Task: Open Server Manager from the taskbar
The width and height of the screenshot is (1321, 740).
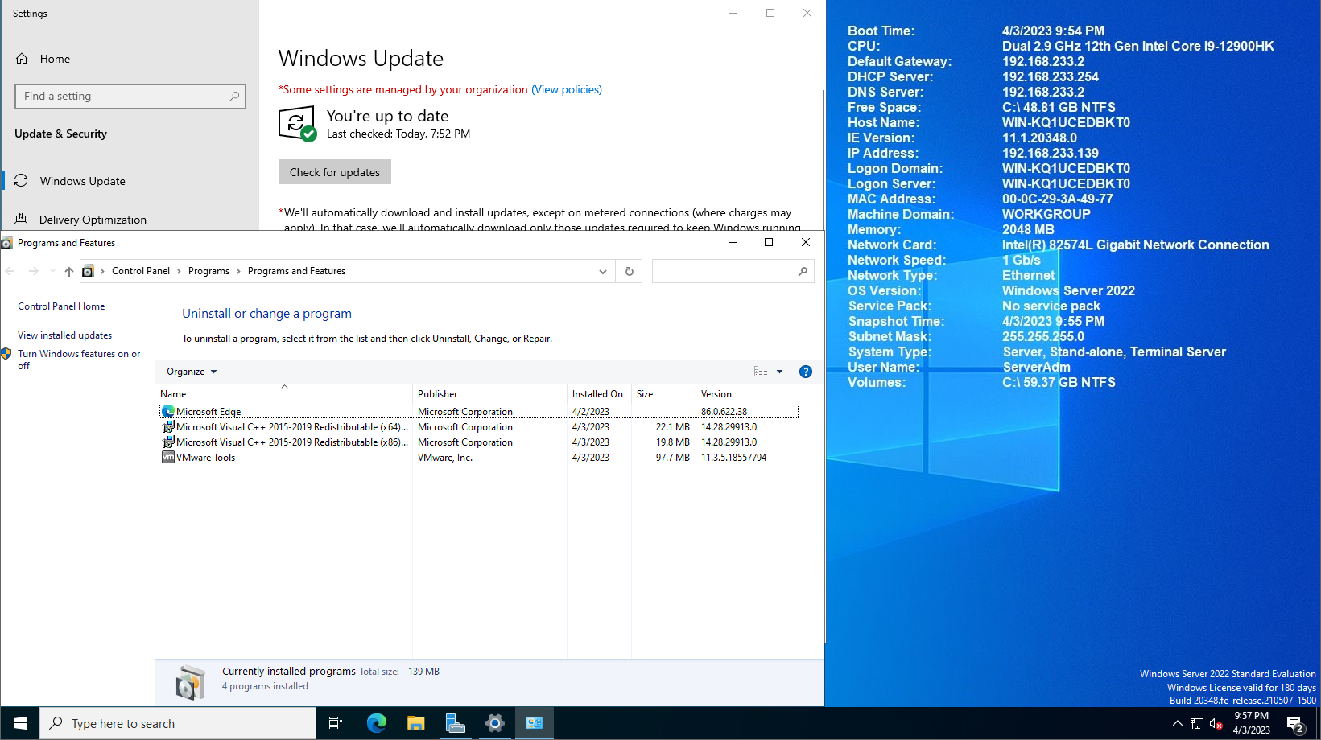Action: (456, 723)
